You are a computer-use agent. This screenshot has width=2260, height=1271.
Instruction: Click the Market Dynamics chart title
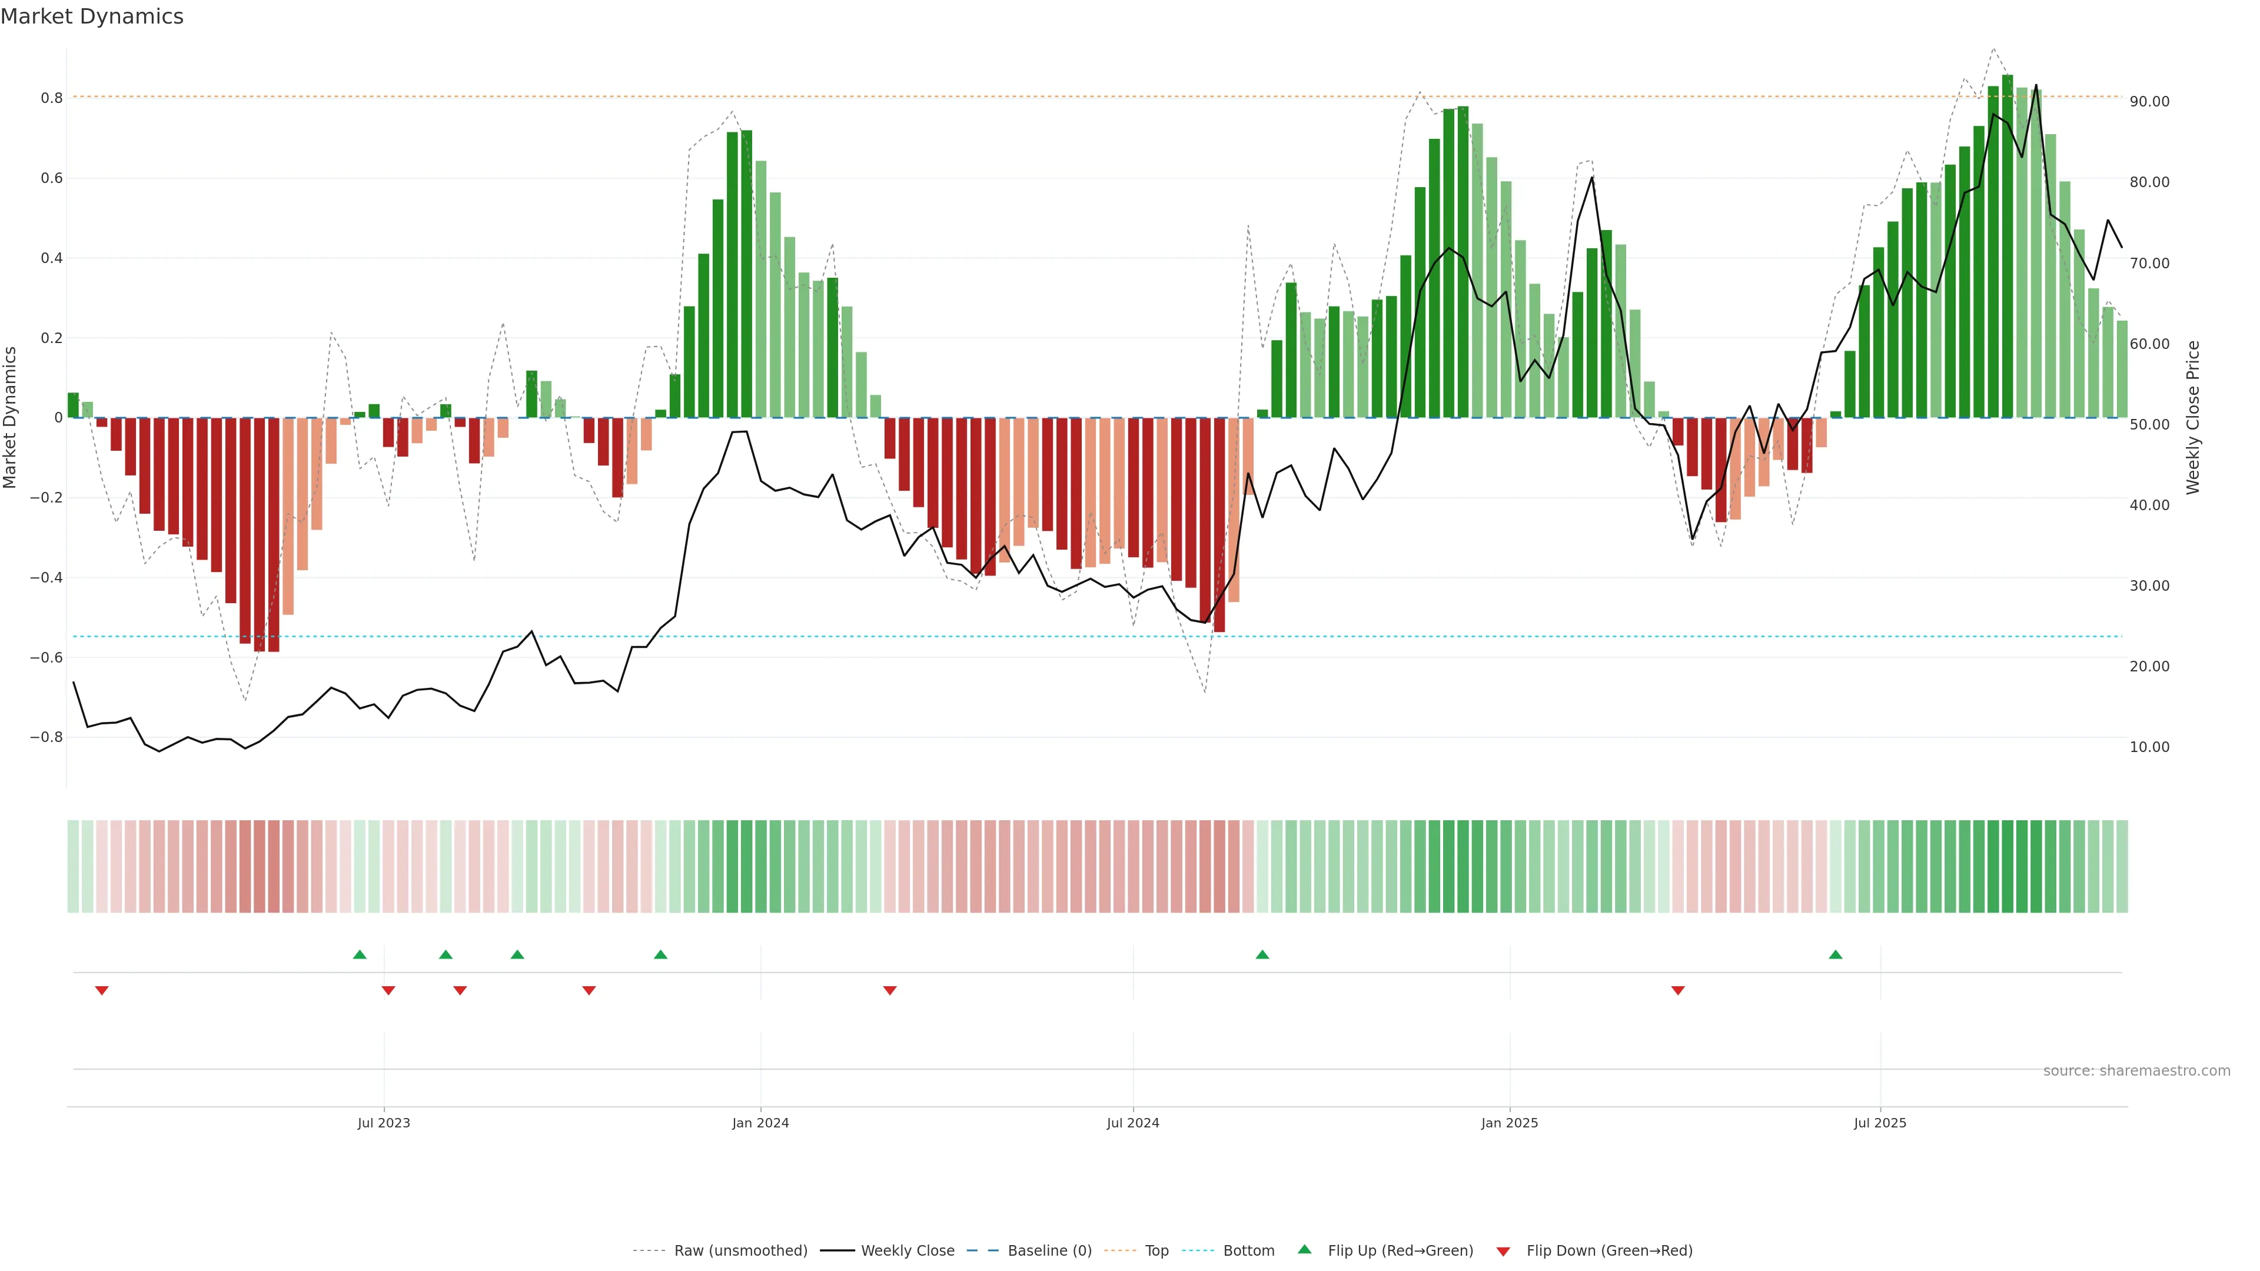tap(92, 16)
